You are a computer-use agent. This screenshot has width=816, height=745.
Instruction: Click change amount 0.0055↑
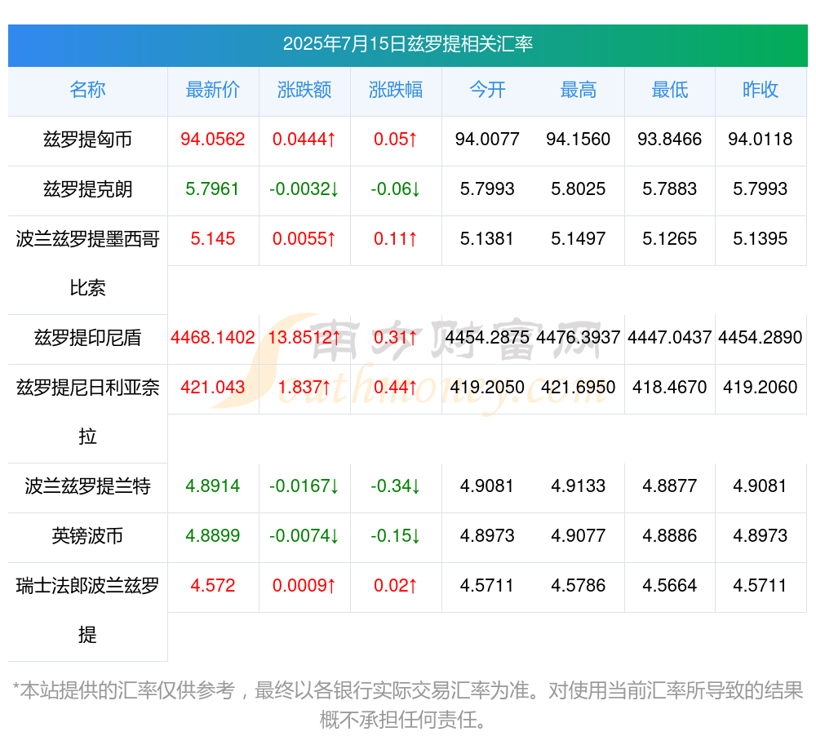tap(304, 238)
